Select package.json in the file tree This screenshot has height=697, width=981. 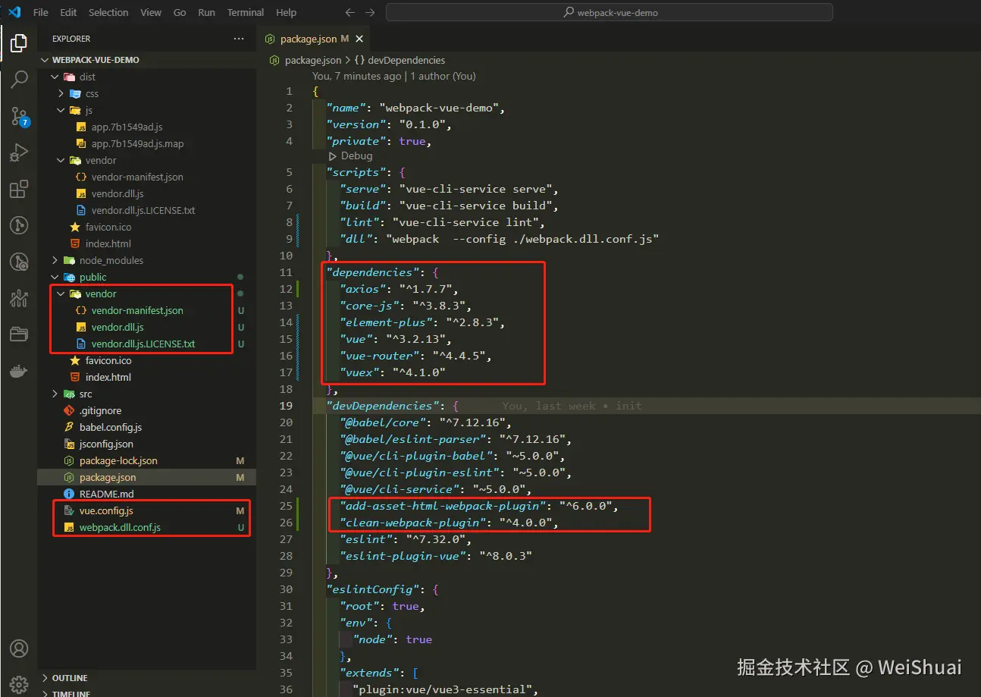coord(147,477)
